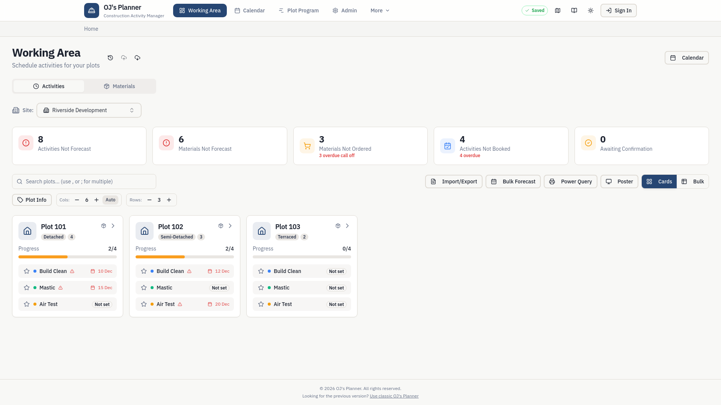Viewport: 721px width, 405px height.
Task: Open materials cube icon on Plot 103
Action: 338,226
